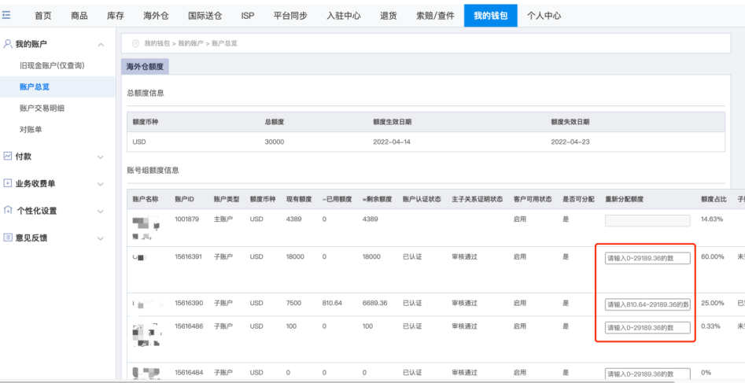
Task: Click the 60.00% quota share value
Action: 713,256
